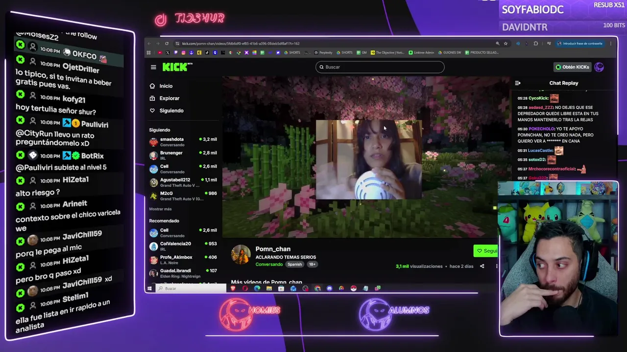Click the X bookmark icon in bookmarks bar
The height and width of the screenshot is (352, 627).
click(168, 52)
